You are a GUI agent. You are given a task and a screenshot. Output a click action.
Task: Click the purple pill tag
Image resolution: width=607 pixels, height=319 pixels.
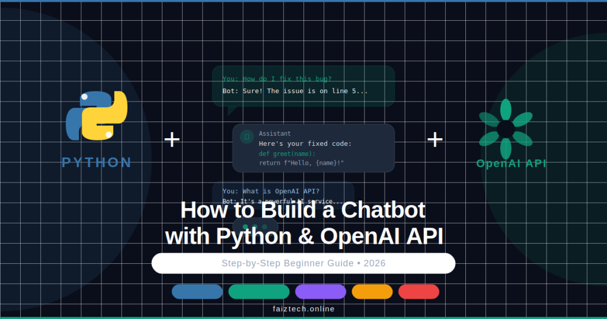(321, 292)
